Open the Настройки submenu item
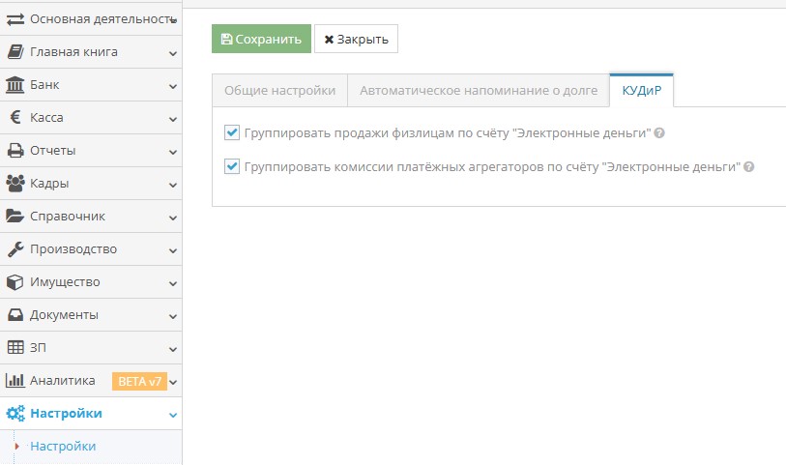The image size is (786, 465). [x=63, y=447]
